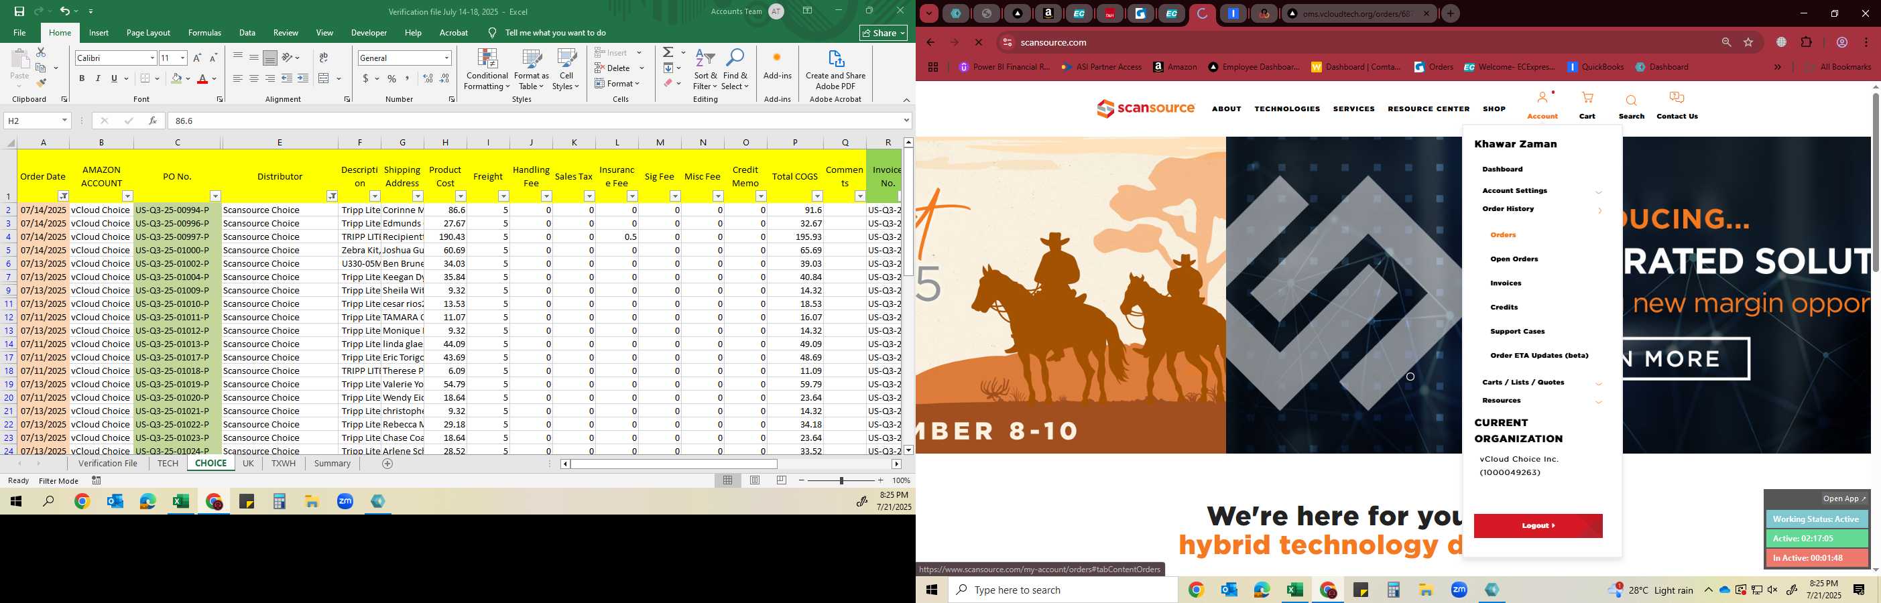Screen dimensions: 1881x603
Task: Click QuickBooks bookmark in bookmarks bar
Action: (1595, 67)
